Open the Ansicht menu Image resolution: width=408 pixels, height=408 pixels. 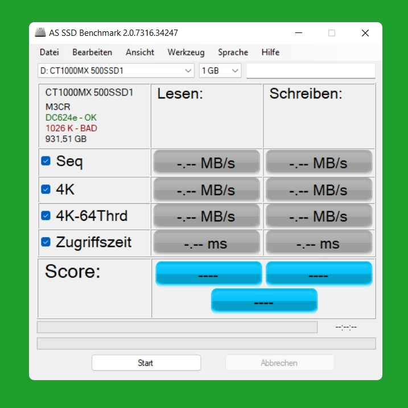point(140,52)
